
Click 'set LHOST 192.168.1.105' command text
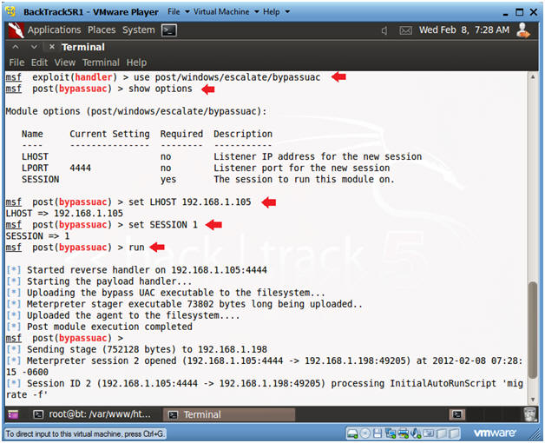point(190,202)
